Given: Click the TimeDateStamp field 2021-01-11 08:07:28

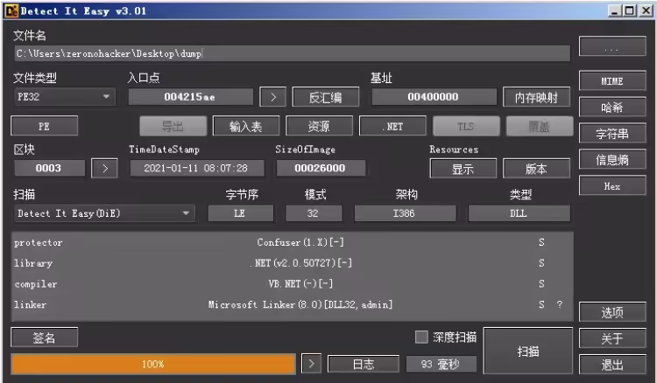Looking at the screenshot, I should pos(197,168).
